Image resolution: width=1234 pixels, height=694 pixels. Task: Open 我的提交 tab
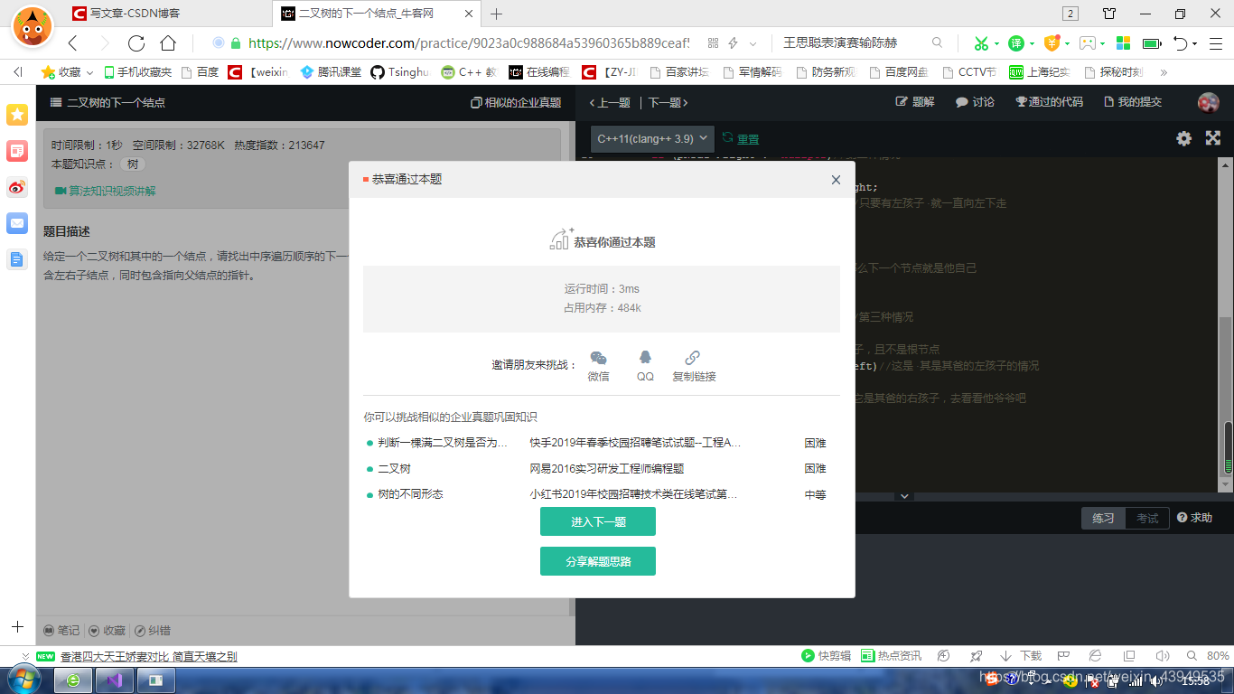(x=1133, y=102)
